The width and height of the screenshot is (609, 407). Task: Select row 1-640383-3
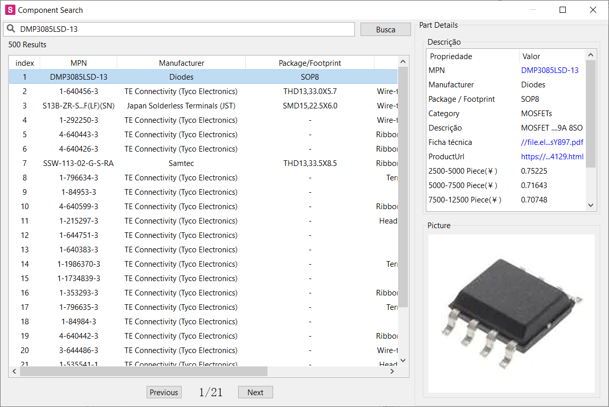coord(204,249)
